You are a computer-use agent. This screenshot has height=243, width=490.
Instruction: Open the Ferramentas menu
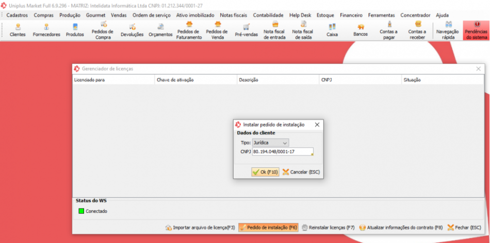381,15
